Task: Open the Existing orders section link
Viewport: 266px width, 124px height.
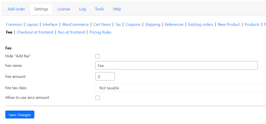Action: pos(201,25)
